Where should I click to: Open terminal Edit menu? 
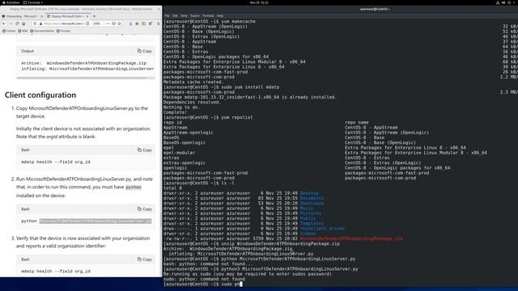(x=175, y=16)
